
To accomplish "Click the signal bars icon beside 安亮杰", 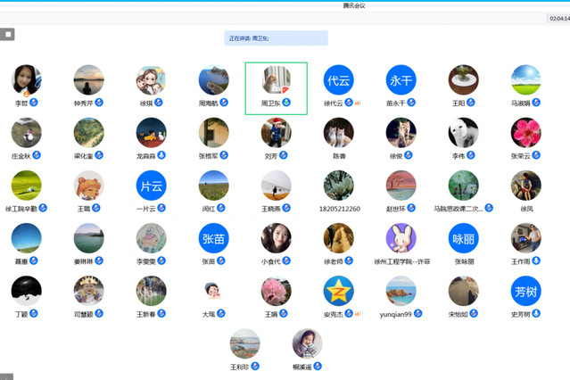I will click(x=358, y=314).
